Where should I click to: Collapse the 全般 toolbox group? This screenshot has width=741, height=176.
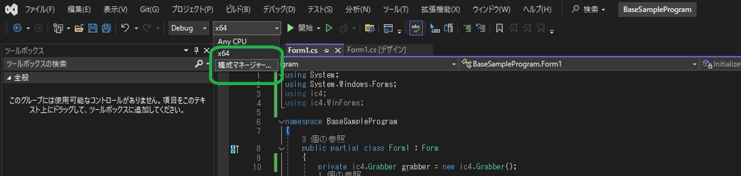(x=9, y=78)
